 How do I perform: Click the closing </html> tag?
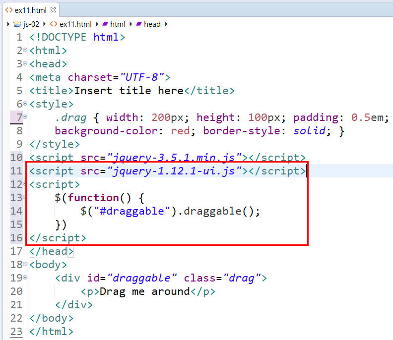coord(52,332)
